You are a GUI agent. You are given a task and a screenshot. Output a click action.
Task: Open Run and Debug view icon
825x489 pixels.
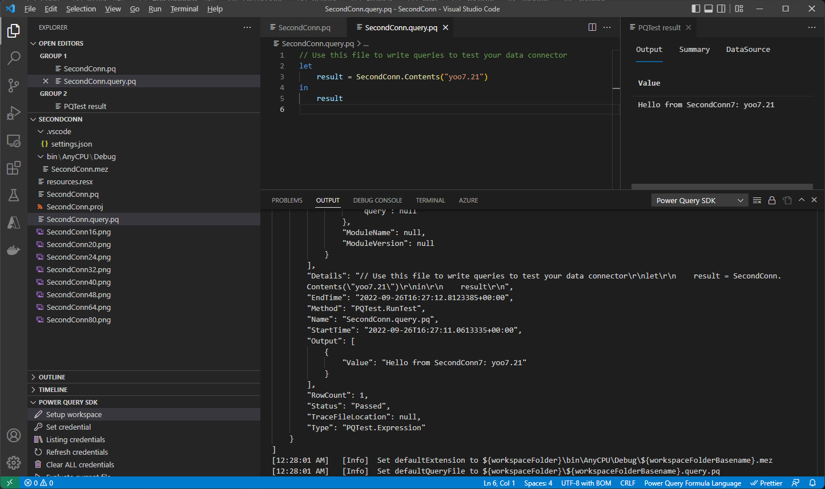pos(14,112)
